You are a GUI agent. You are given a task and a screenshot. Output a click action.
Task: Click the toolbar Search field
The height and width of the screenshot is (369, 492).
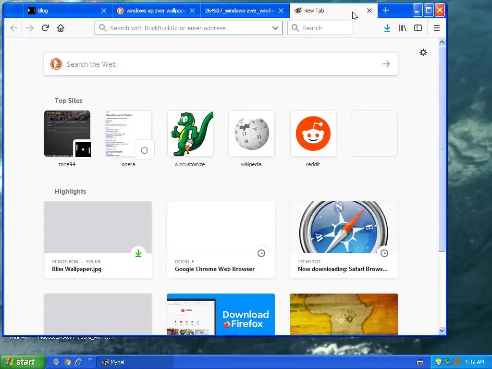[x=320, y=28]
